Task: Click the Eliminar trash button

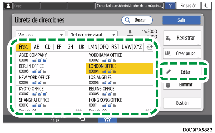Action: 182,85
